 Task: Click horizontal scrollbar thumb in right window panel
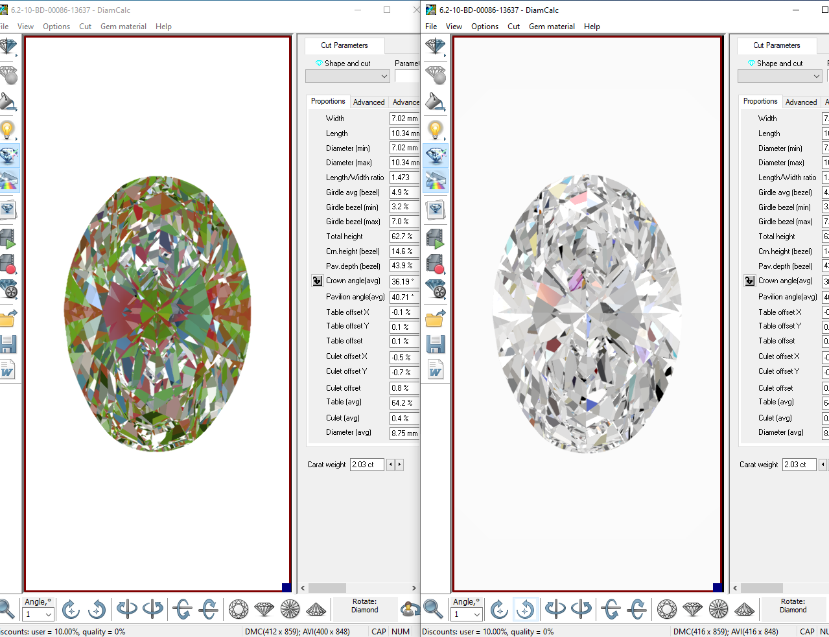point(761,588)
